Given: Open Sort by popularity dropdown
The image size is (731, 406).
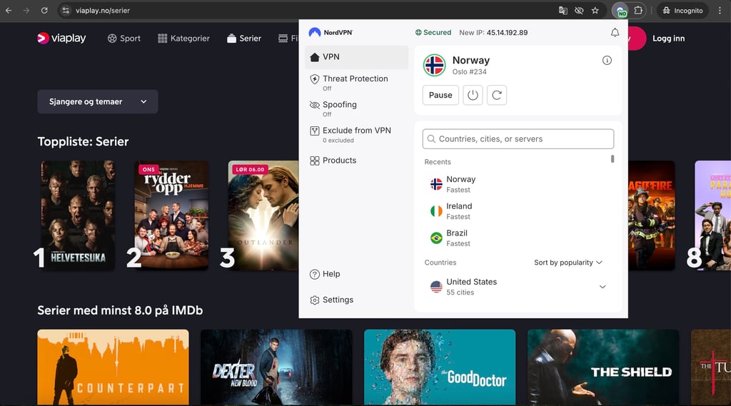Looking at the screenshot, I should click(568, 263).
